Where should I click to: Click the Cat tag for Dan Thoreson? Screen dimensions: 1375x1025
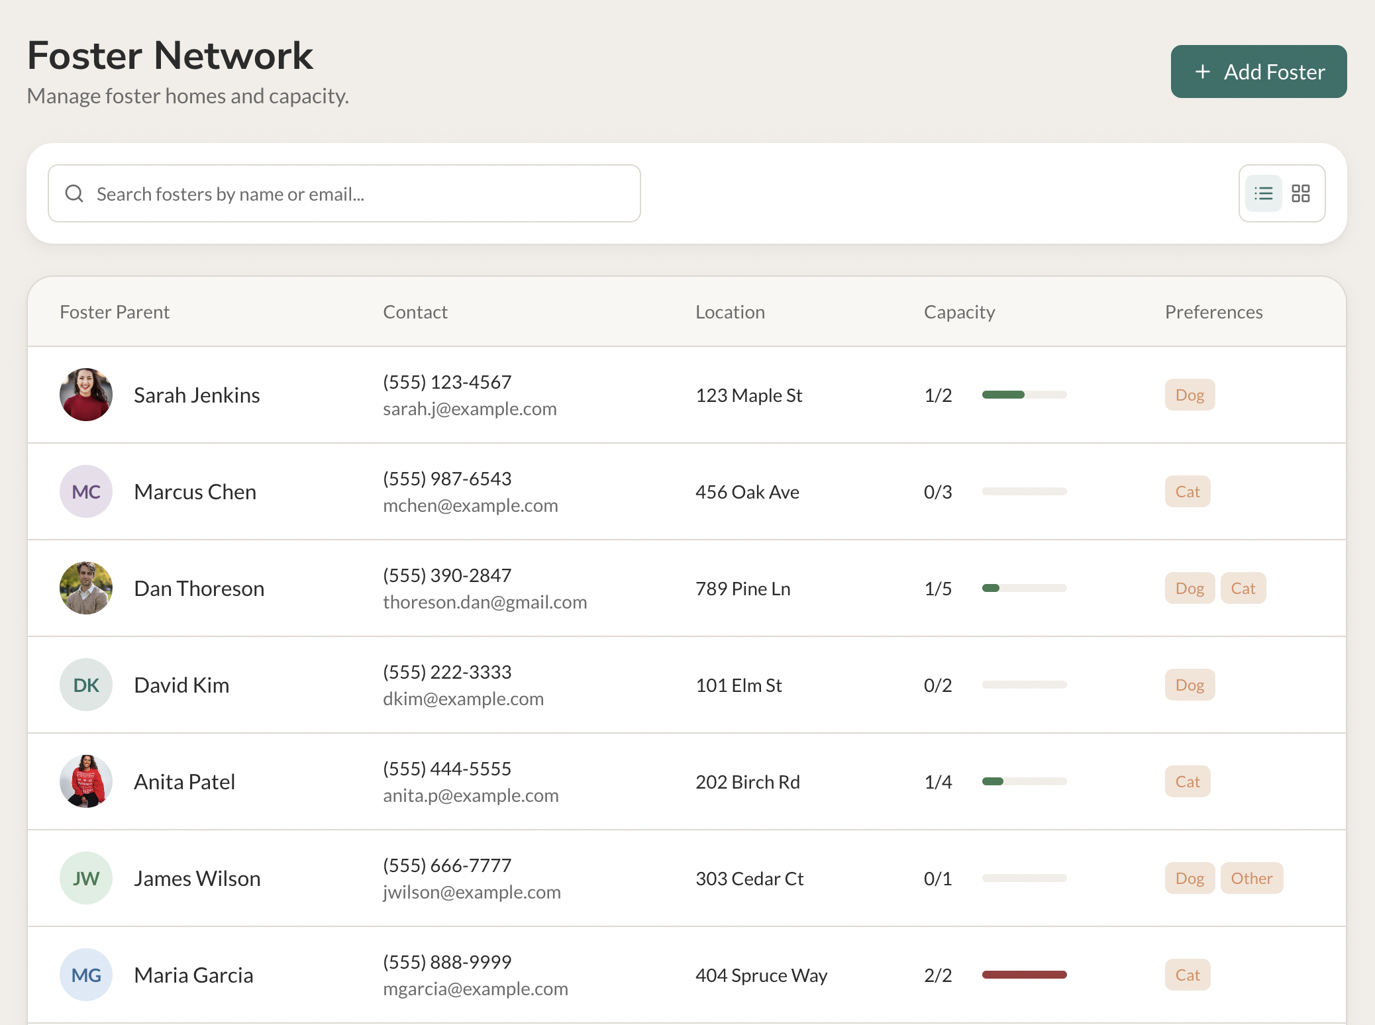1243,588
